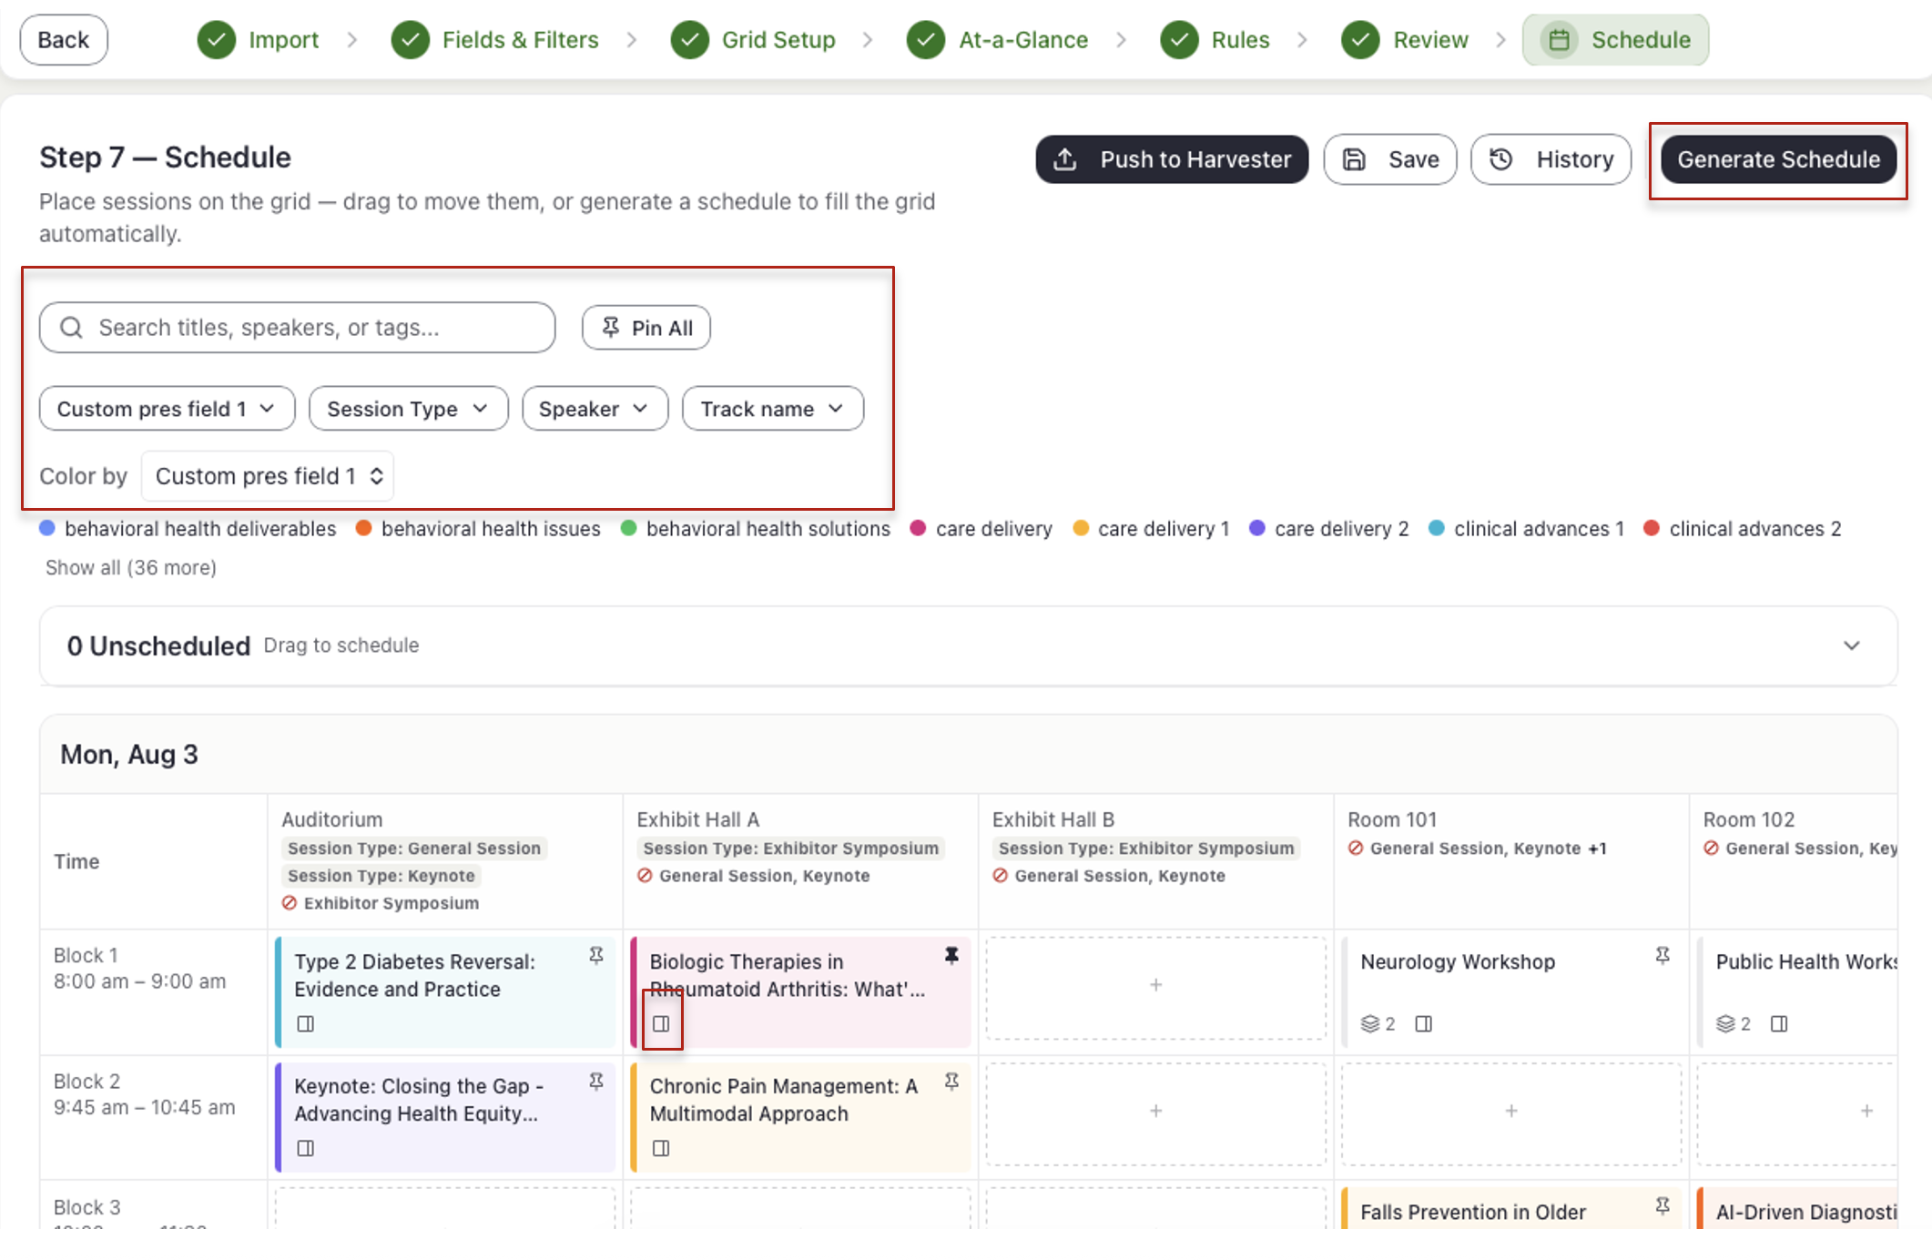Add a session to Room 101 Block 2
Image resolution: width=1932 pixels, height=1260 pixels.
click(x=1511, y=1113)
